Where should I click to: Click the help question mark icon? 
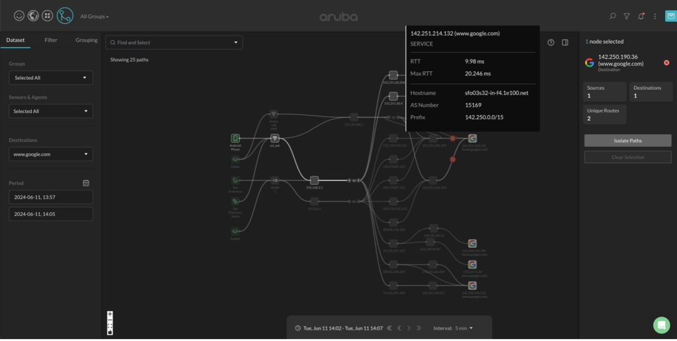tap(551, 42)
